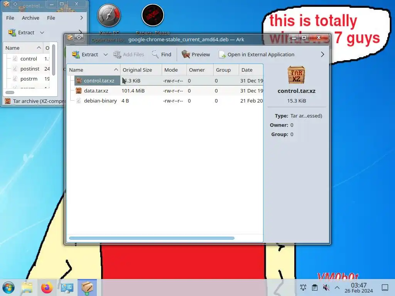Open the file manager taskbar icon
Image resolution: width=395 pixels, height=296 pixels.
click(x=27, y=288)
